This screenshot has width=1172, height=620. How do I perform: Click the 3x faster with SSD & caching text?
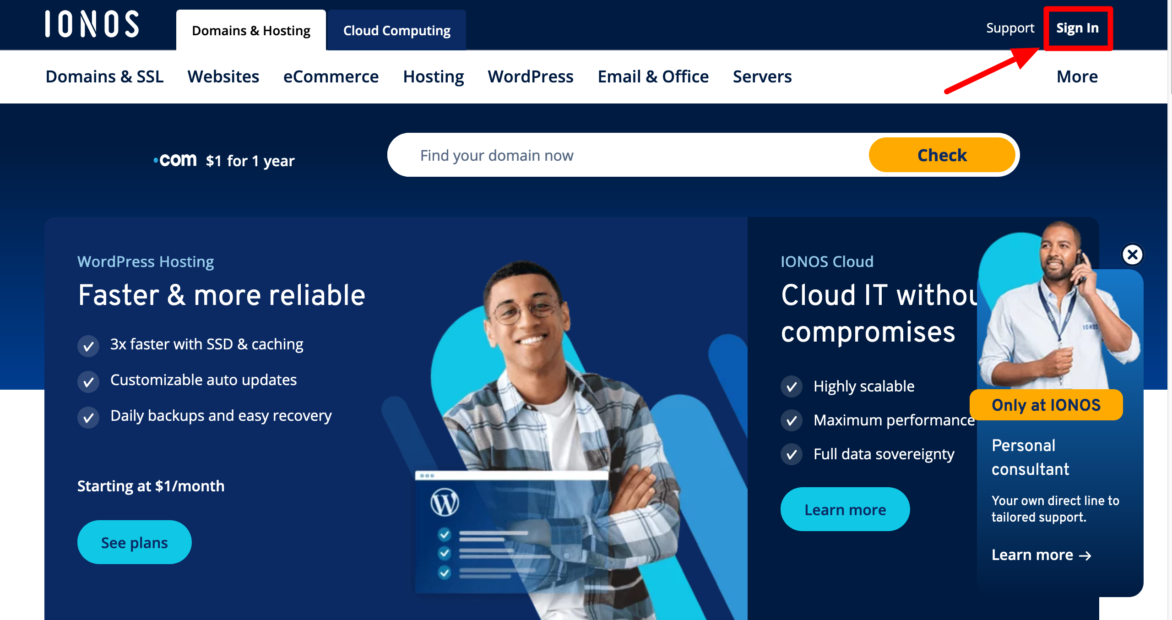coord(206,344)
